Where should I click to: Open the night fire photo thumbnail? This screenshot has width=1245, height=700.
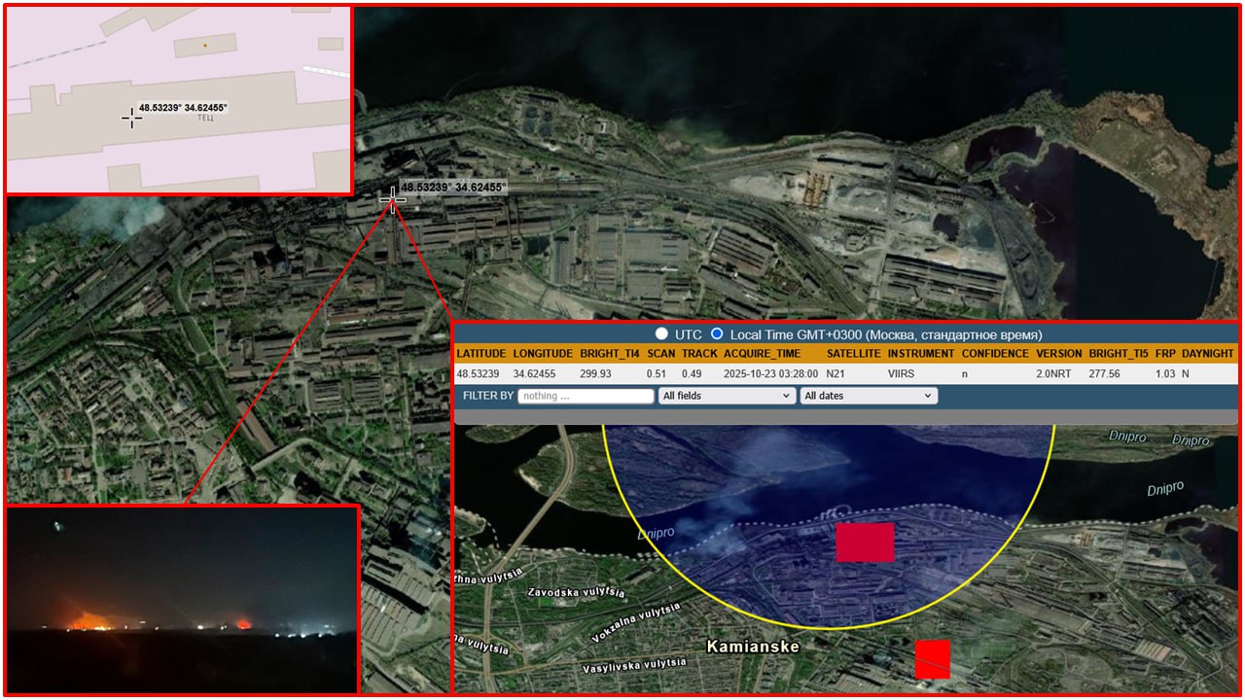click(183, 598)
